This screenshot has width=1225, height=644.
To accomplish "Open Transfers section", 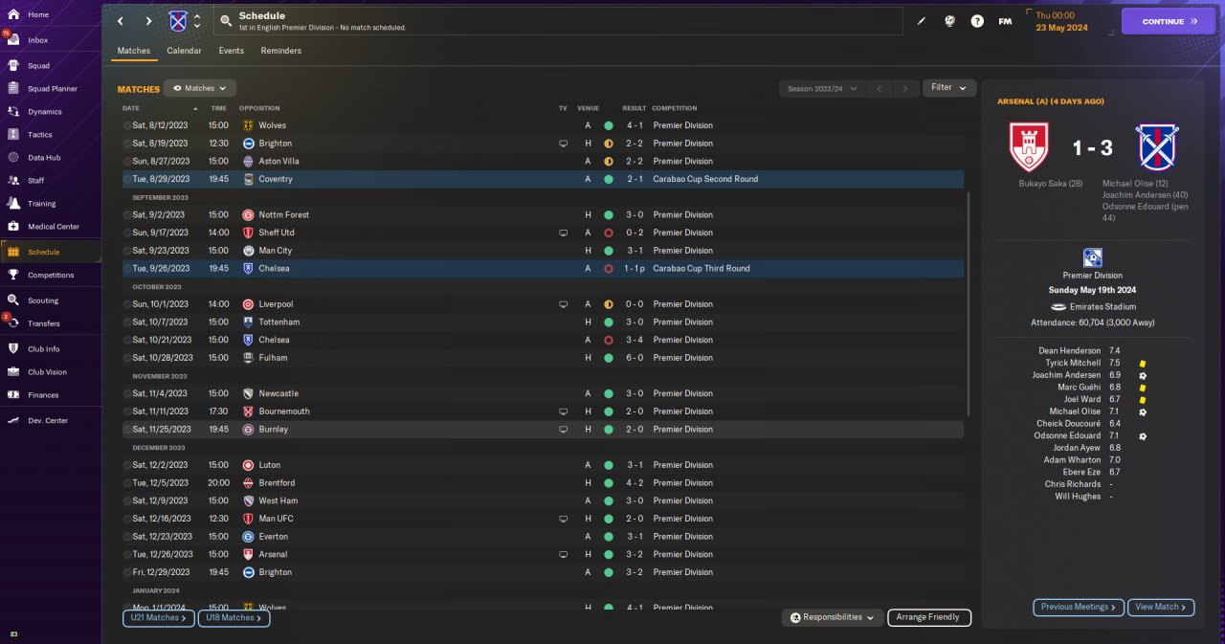I will 44,323.
